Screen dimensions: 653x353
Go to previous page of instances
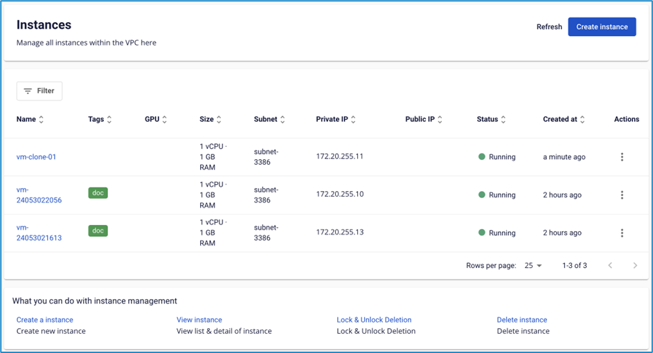[610, 266]
